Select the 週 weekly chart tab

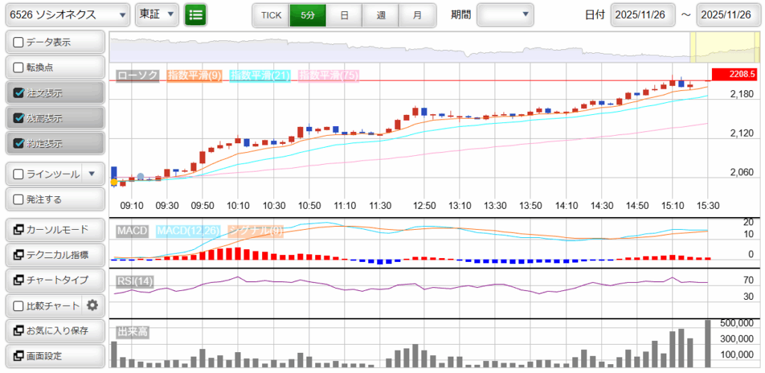point(381,15)
